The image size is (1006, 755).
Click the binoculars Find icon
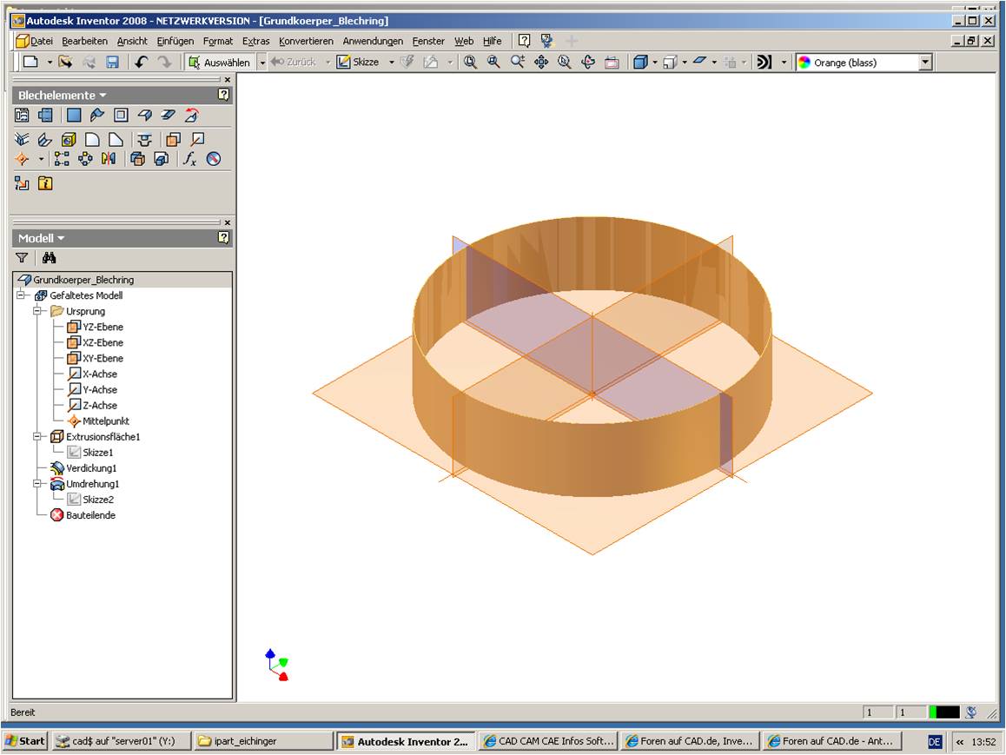point(49,258)
